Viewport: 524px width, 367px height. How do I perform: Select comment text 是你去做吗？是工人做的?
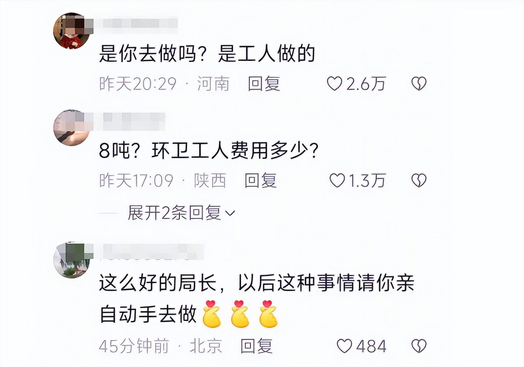[x=207, y=53]
